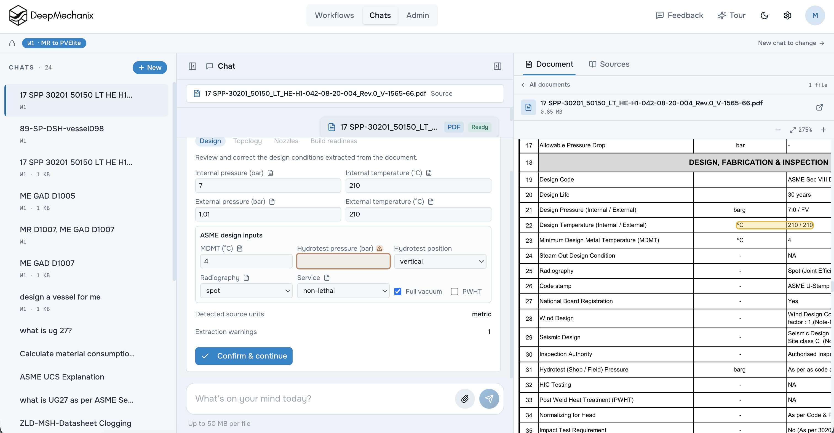This screenshot has height=433, width=834.
Task: Click file icon in Source file bar
Action: click(197, 93)
